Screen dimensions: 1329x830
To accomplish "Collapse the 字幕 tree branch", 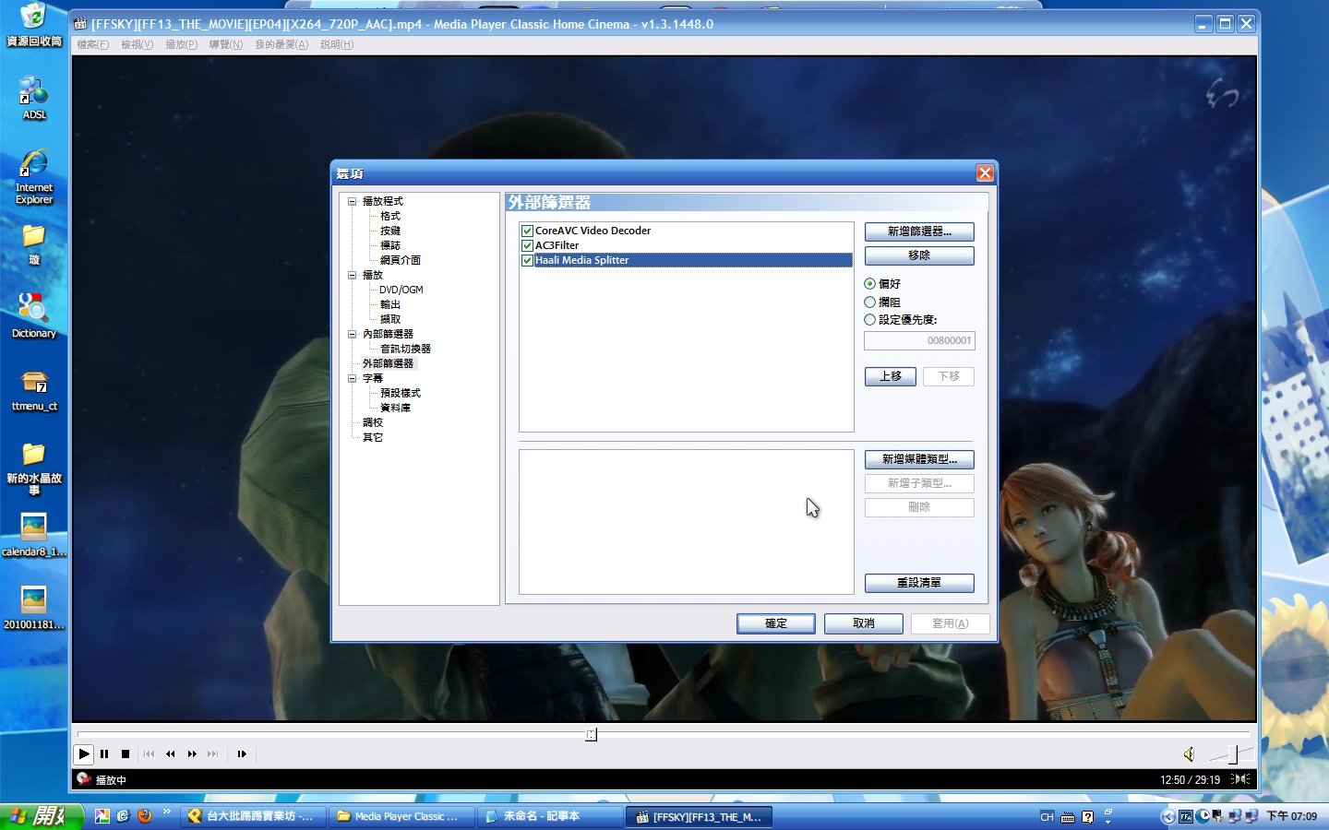I will pyautogui.click(x=352, y=378).
